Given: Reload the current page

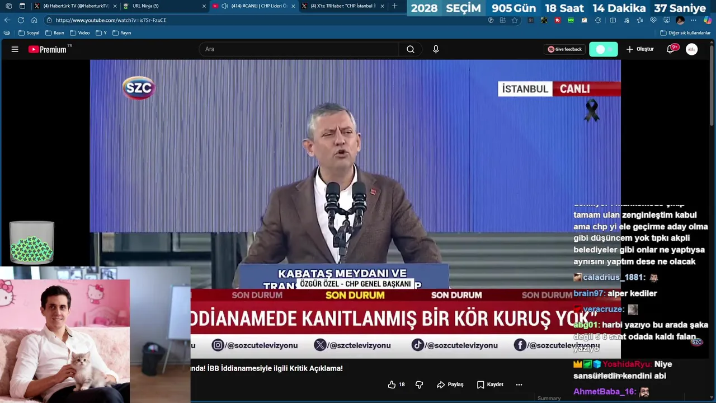Looking at the screenshot, I should click(x=21, y=20).
